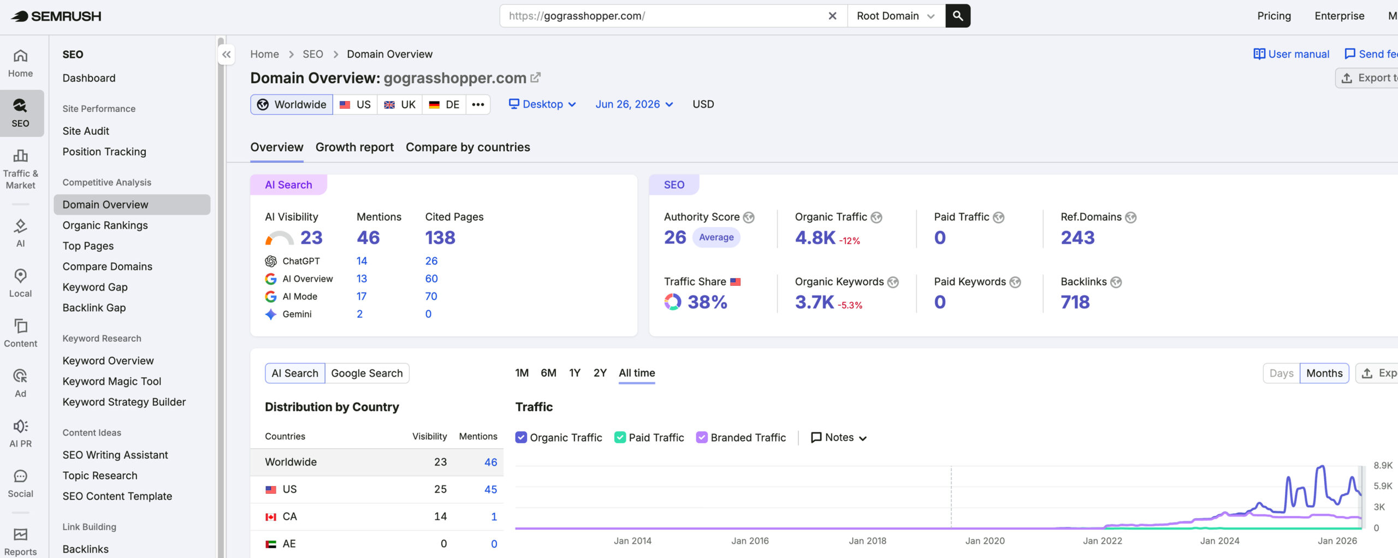Select Worldwide database
Viewport: 1398px width, 558px height.
coord(292,104)
